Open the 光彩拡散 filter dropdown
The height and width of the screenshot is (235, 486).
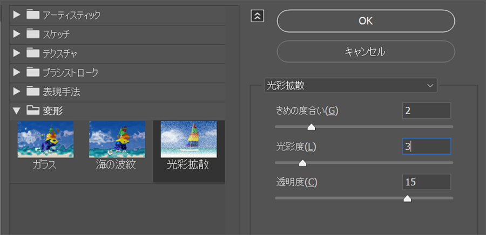(350, 85)
